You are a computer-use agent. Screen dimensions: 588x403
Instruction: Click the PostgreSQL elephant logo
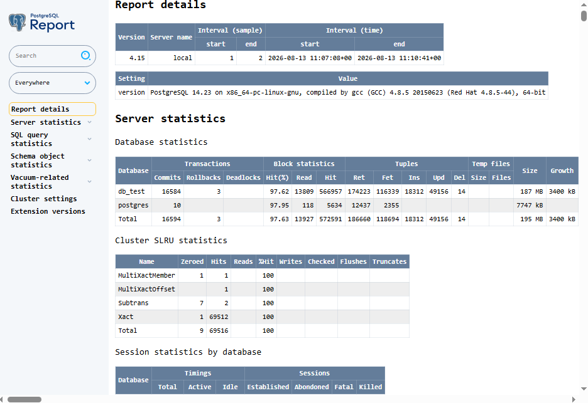(x=17, y=22)
